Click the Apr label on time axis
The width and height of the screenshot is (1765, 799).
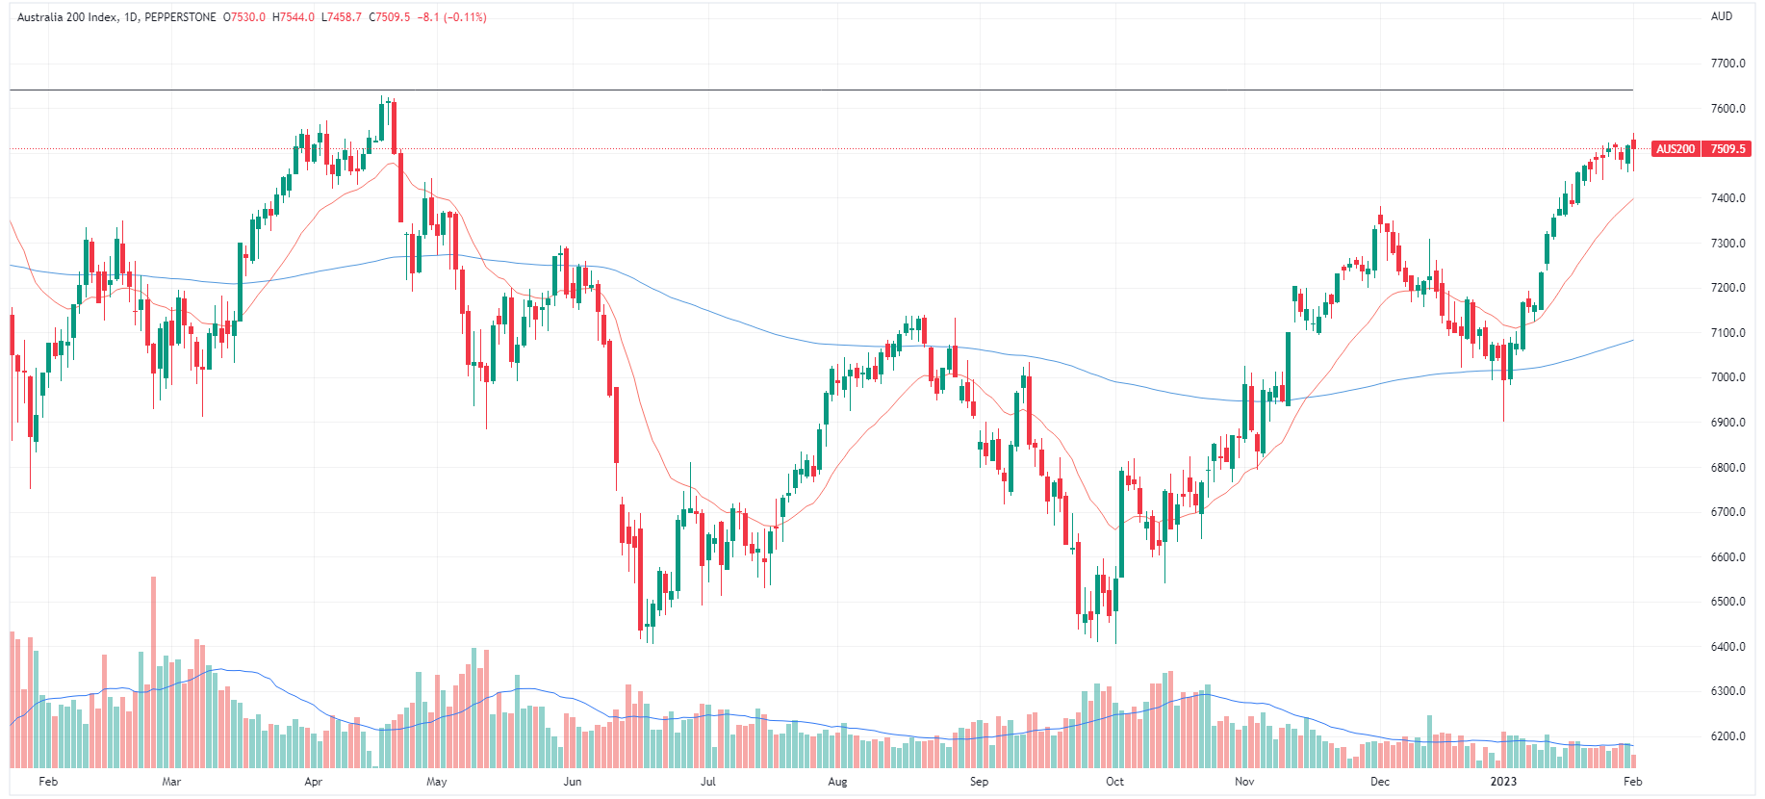click(313, 782)
